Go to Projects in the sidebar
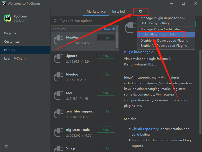Image resolution: width=202 pixels, height=152 pixels. coord(25,33)
